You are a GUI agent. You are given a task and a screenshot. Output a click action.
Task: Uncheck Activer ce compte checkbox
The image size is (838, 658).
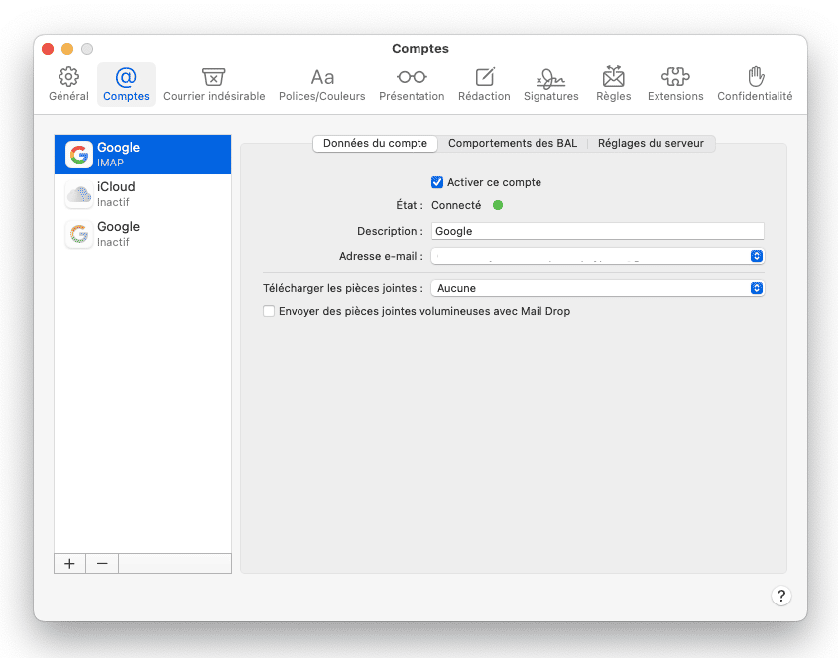point(437,182)
